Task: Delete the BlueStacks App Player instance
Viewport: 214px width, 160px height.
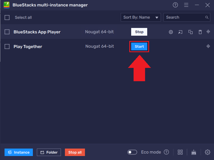Action: 200,32
